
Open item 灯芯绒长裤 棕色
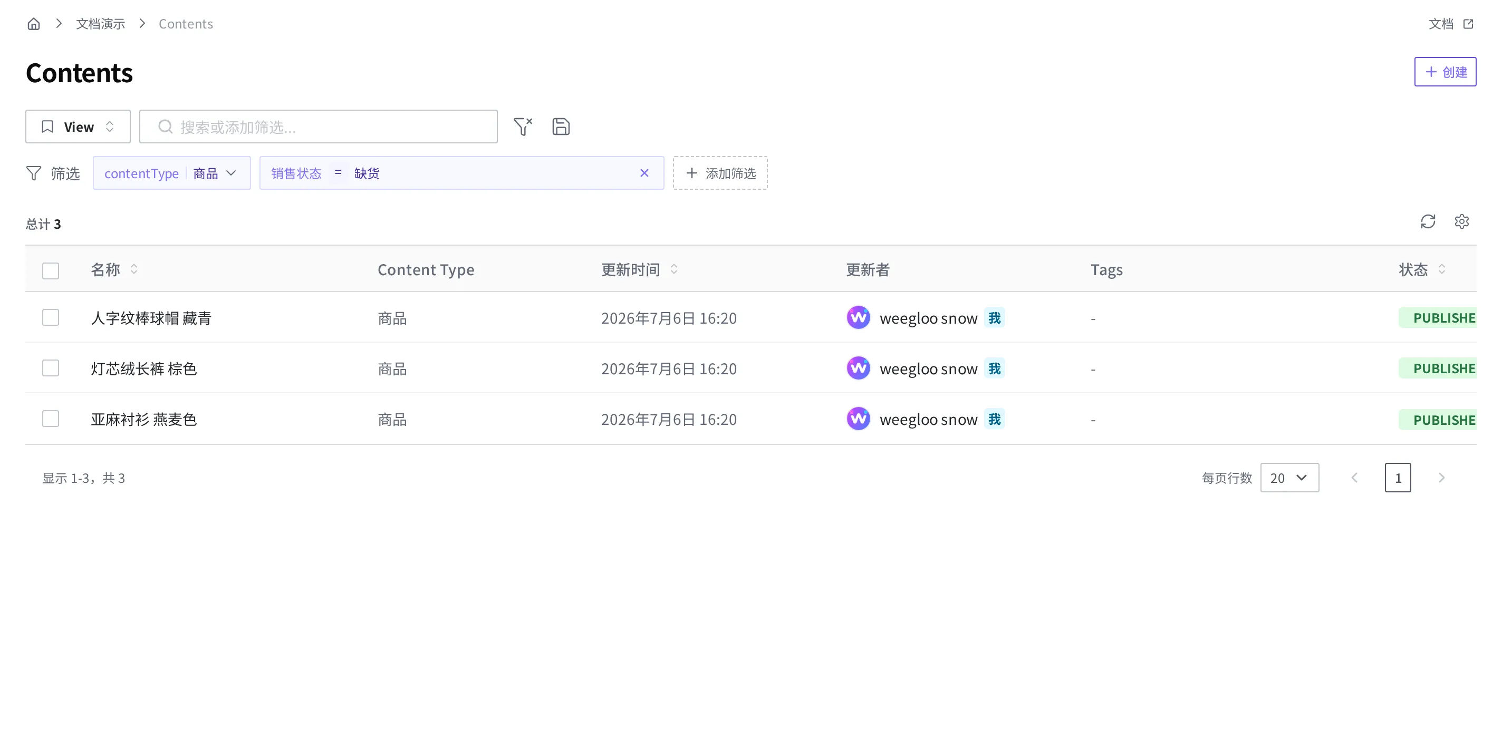(144, 369)
